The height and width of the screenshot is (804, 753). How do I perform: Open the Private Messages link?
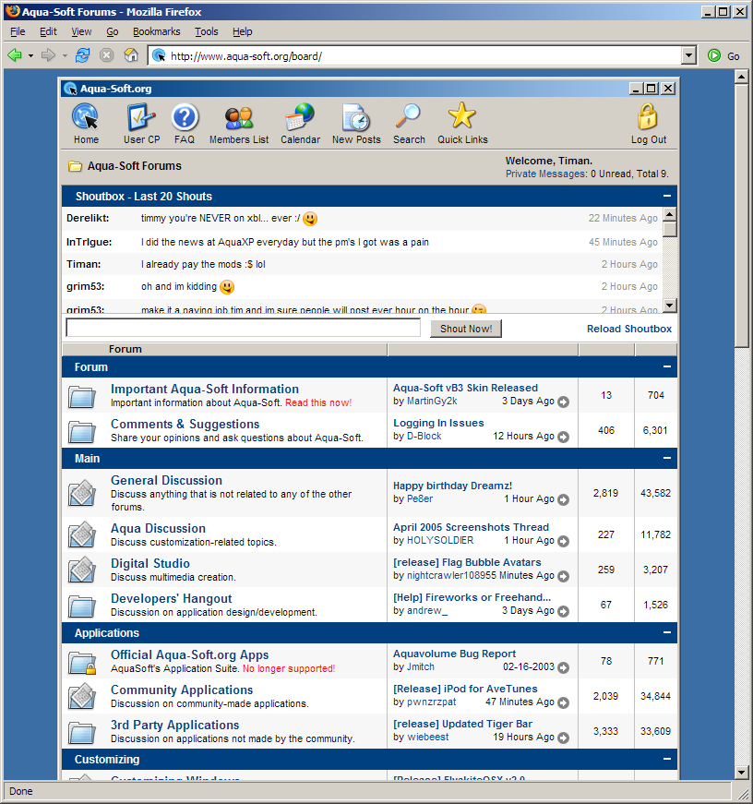[546, 174]
